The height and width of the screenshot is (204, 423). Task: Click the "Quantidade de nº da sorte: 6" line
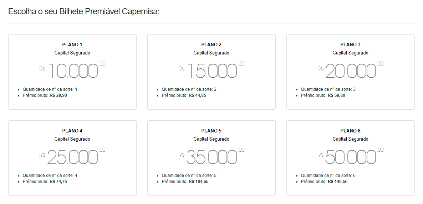(x=328, y=176)
